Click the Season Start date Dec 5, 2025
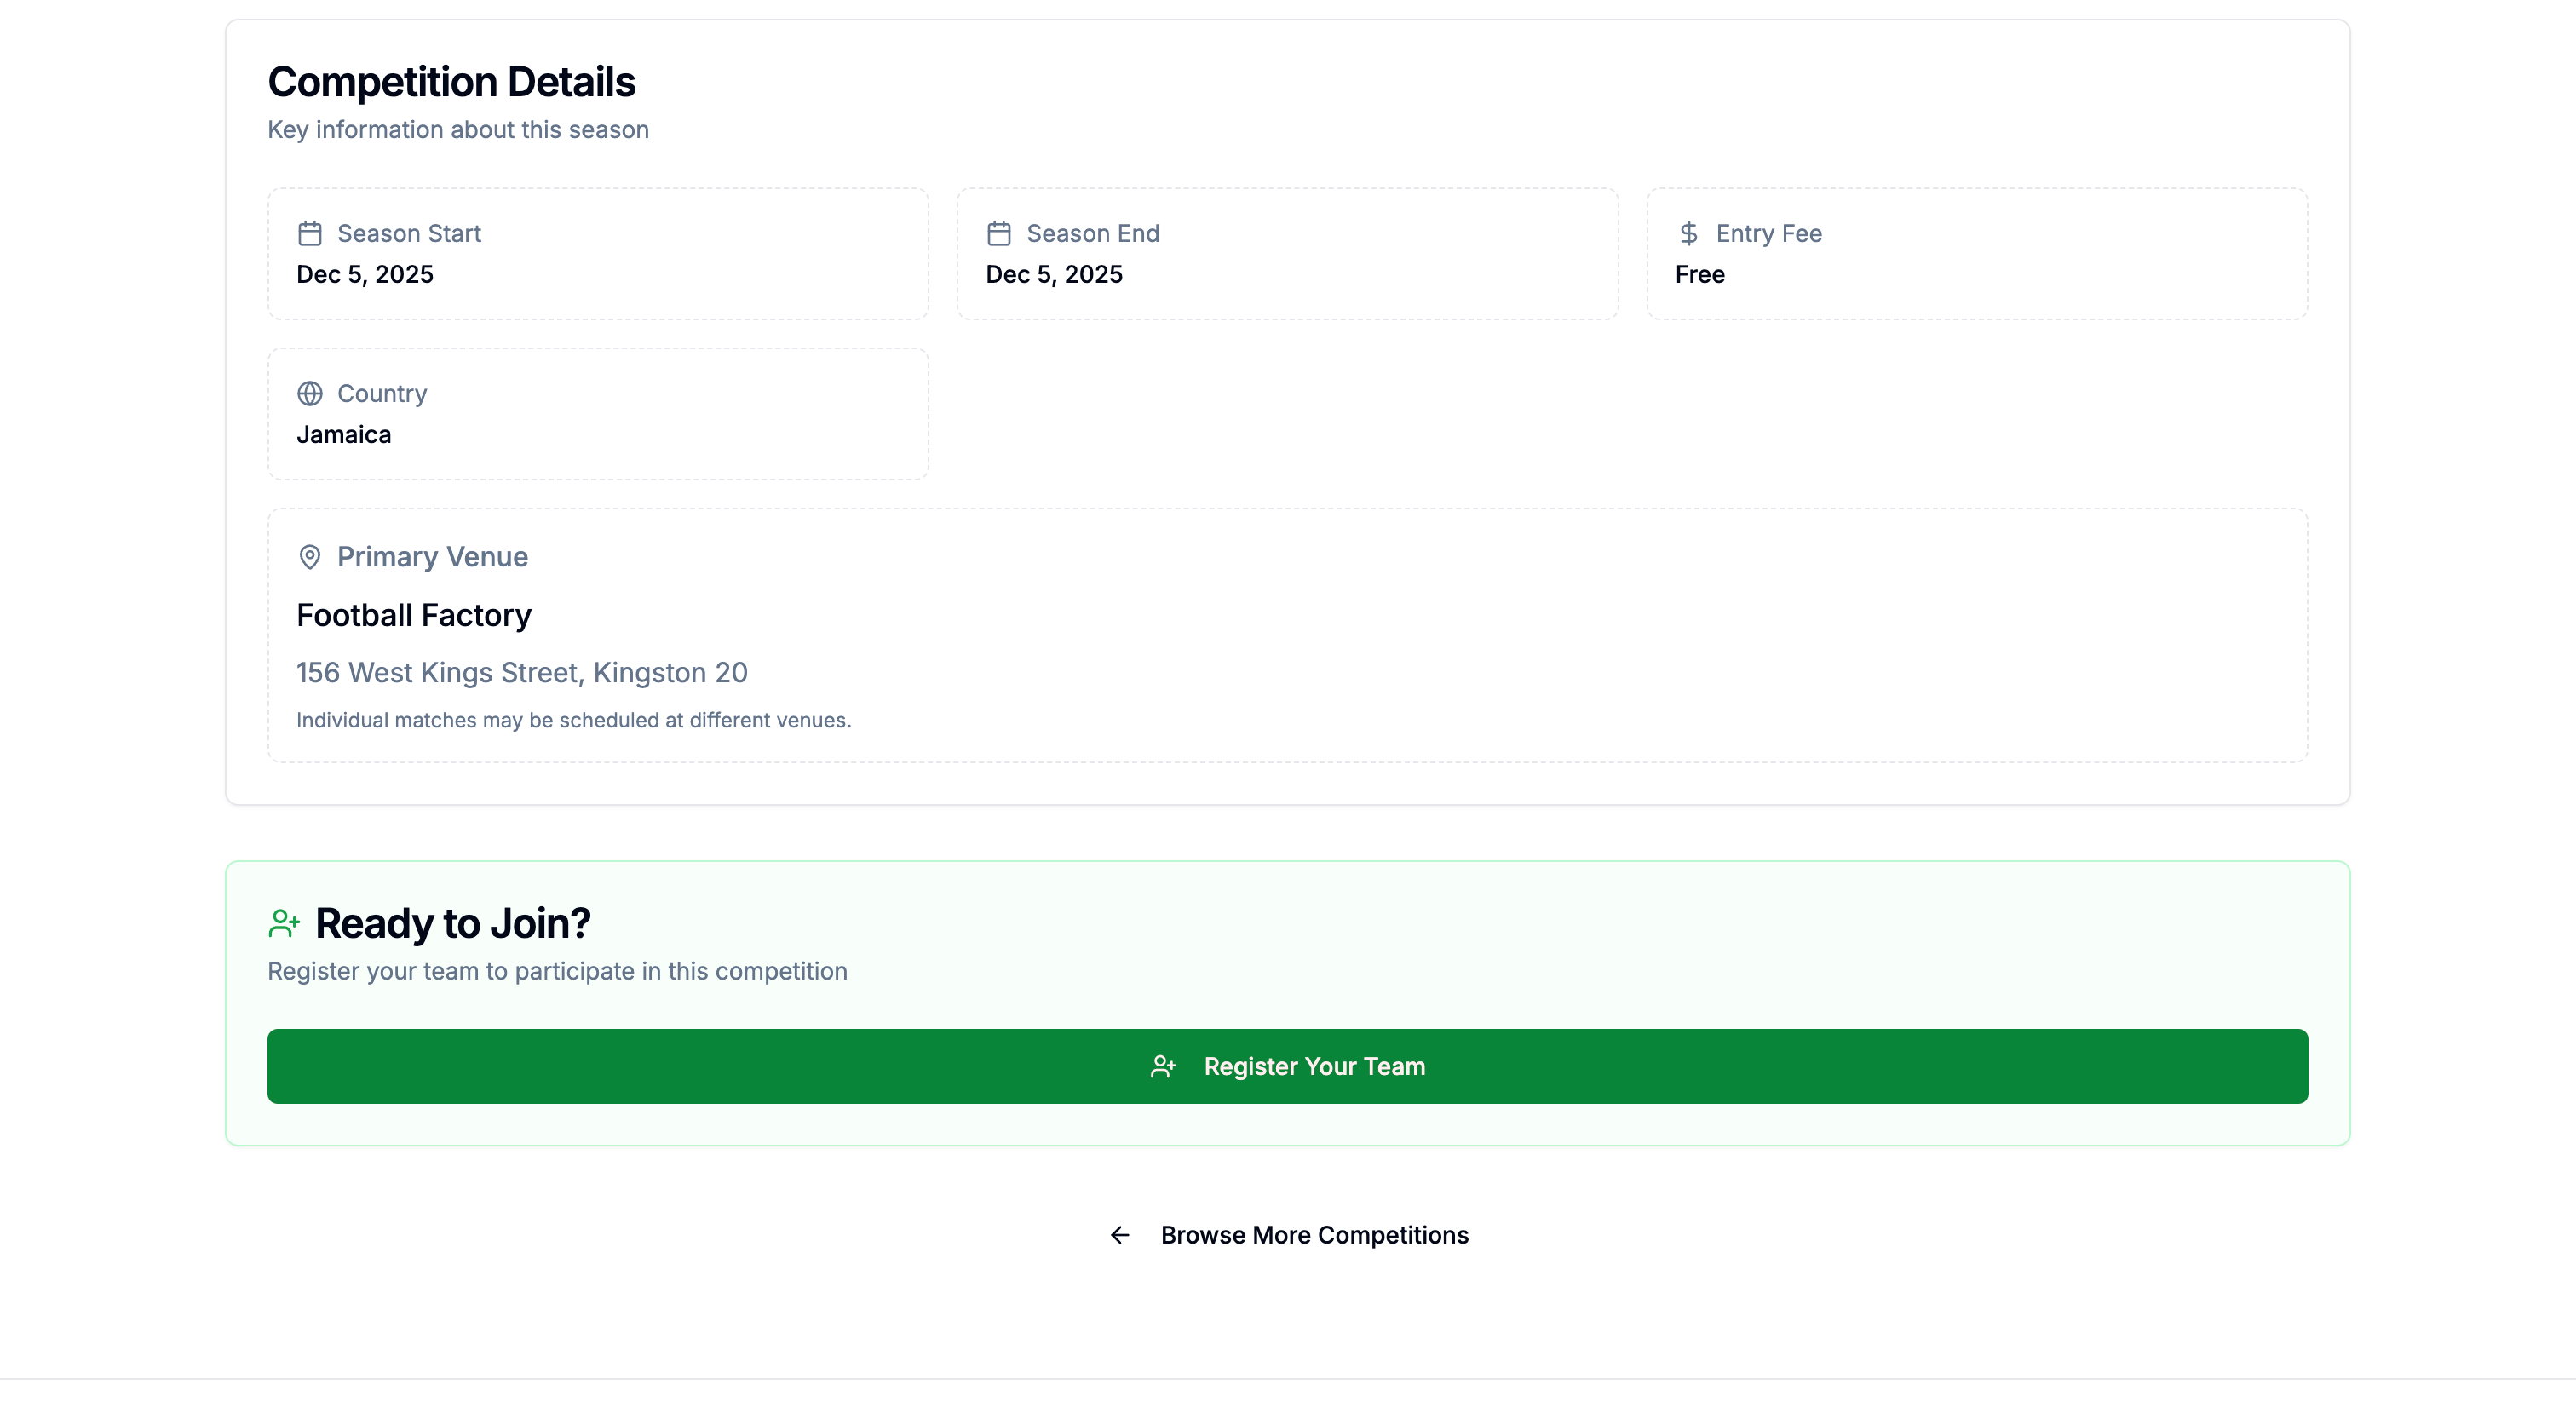The image size is (2576, 1402). click(364, 274)
